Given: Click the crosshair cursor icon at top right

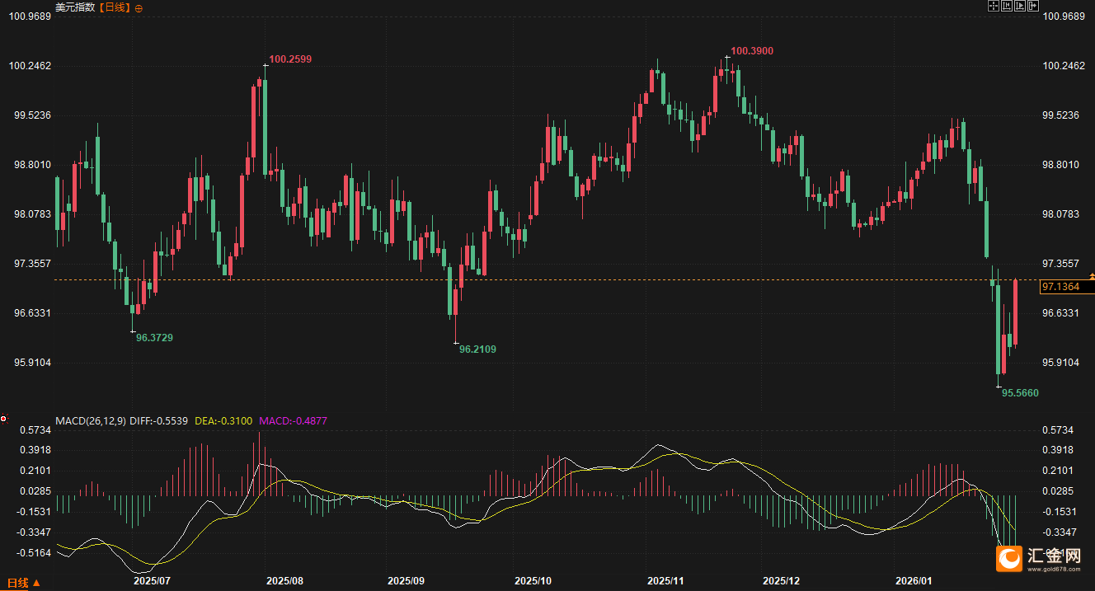Looking at the screenshot, I should pyautogui.click(x=994, y=6).
